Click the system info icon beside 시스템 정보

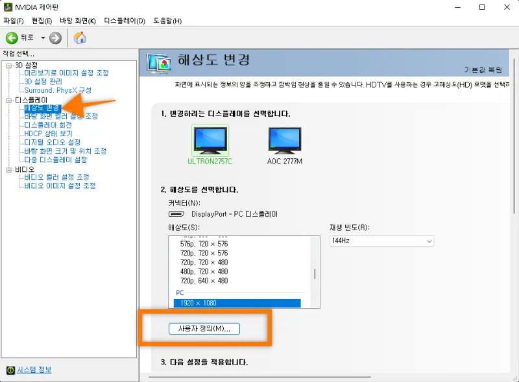tap(10, 370)
